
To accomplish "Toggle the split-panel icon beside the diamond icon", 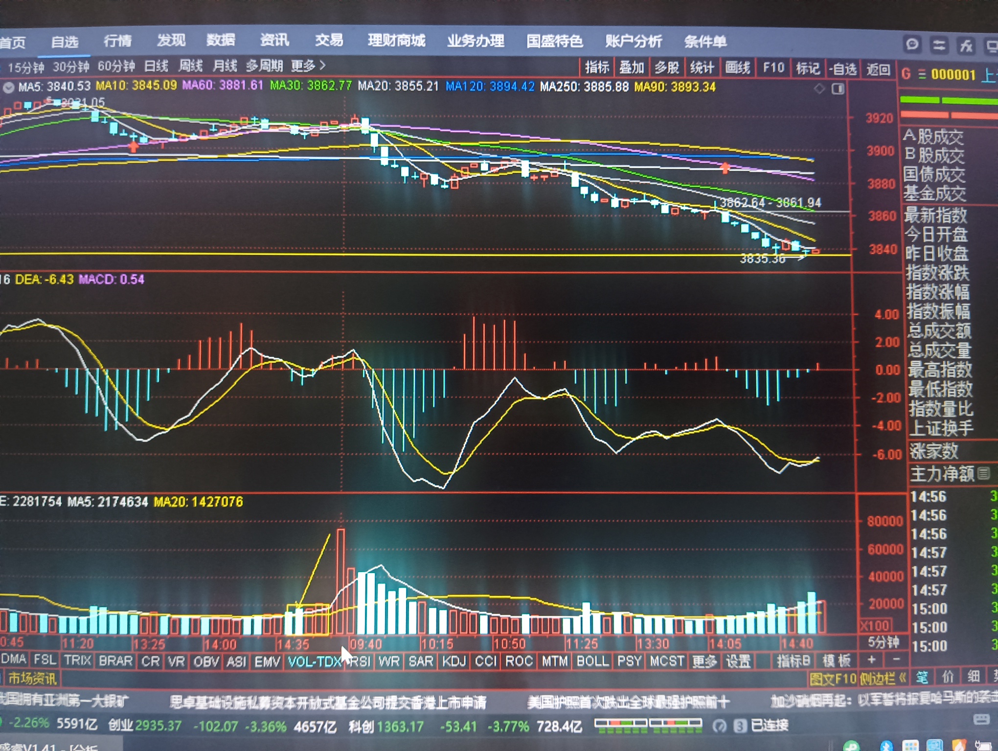I will [838, 89].
